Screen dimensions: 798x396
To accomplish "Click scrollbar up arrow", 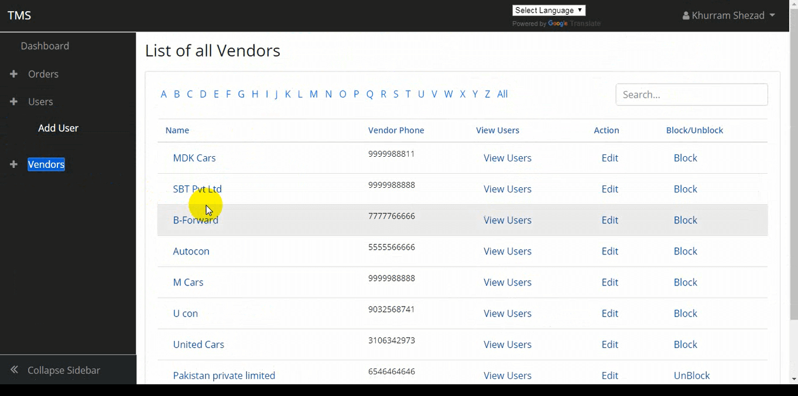I will (794, 4).
